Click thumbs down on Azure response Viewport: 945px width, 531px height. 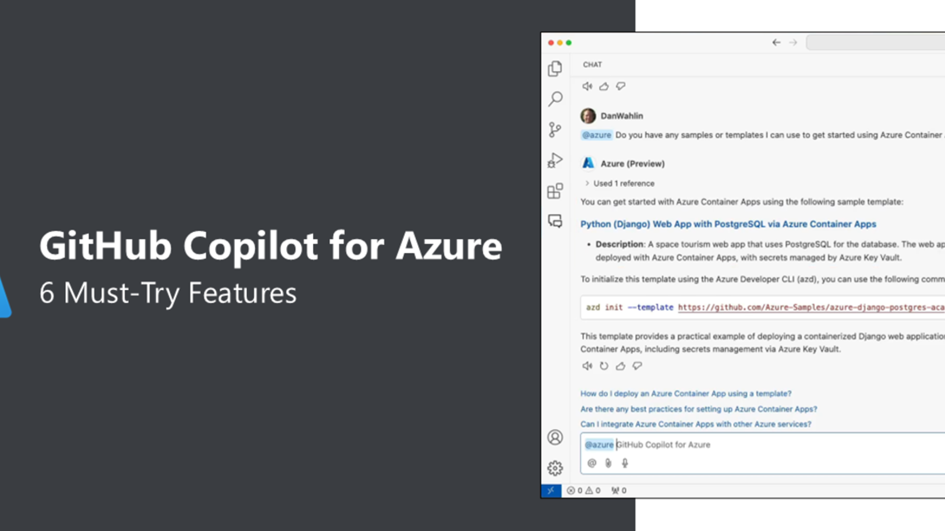click(637, 366)
